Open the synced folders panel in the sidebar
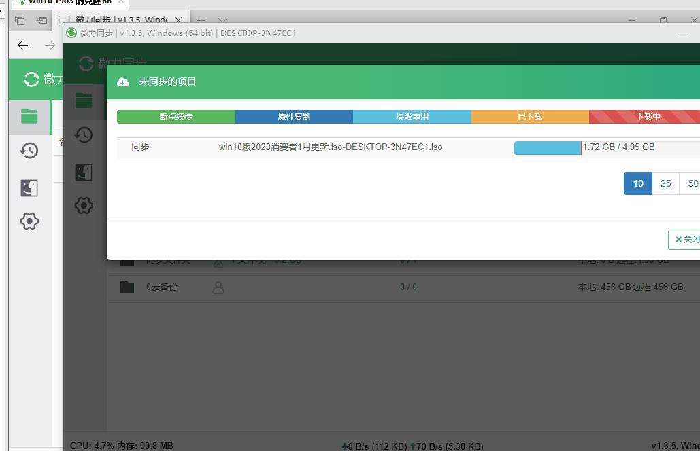The height and width of the screenshot is (451, 700). 84,100
